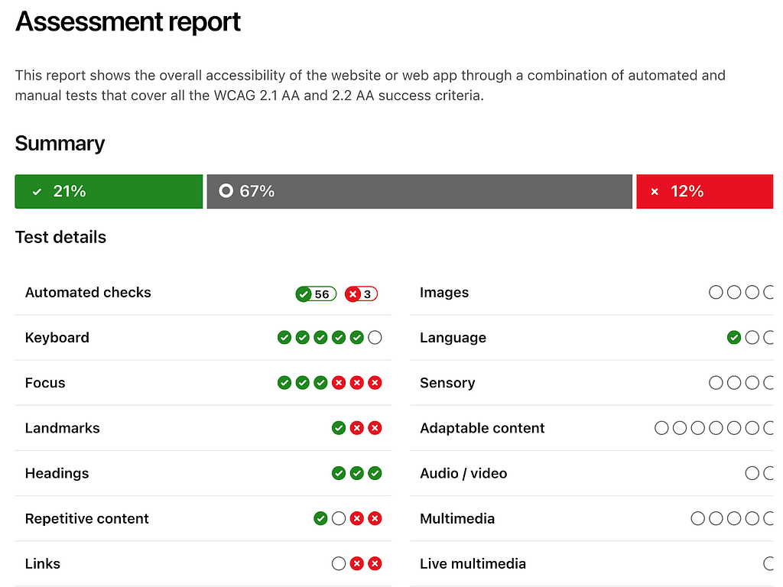This screenshot has width=783, height=587.
Task: Click the green check in Repetitive content row
Action: [320, 519]
